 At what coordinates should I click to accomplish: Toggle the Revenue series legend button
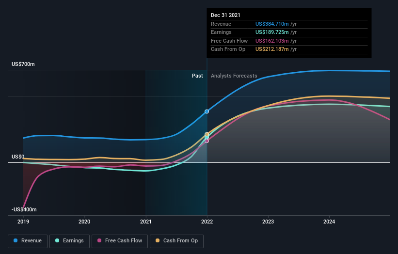pyautogui.click(x=28, y=241)
